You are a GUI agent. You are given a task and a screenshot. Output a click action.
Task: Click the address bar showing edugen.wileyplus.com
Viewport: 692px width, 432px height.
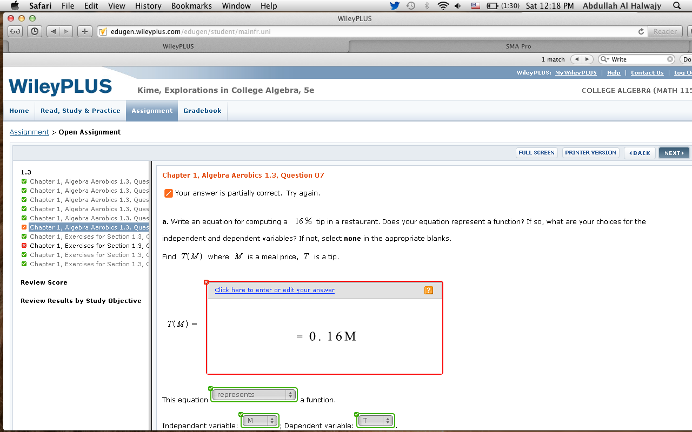point(373,31)
